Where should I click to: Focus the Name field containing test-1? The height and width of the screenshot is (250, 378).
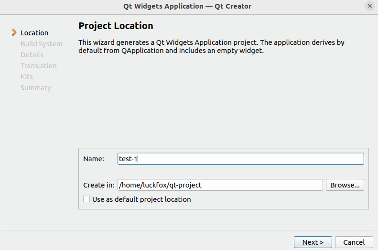[x=241, y=159]
